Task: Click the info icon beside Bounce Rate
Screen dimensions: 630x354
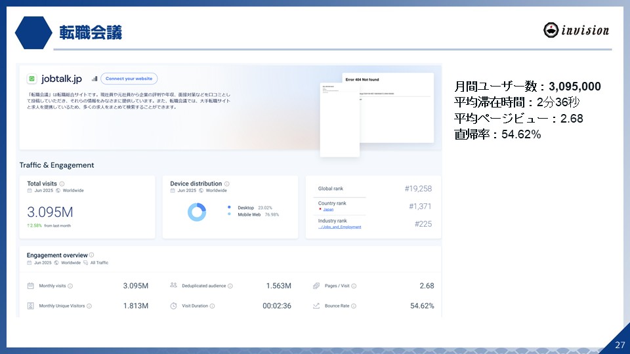Action: coord(354,306)
